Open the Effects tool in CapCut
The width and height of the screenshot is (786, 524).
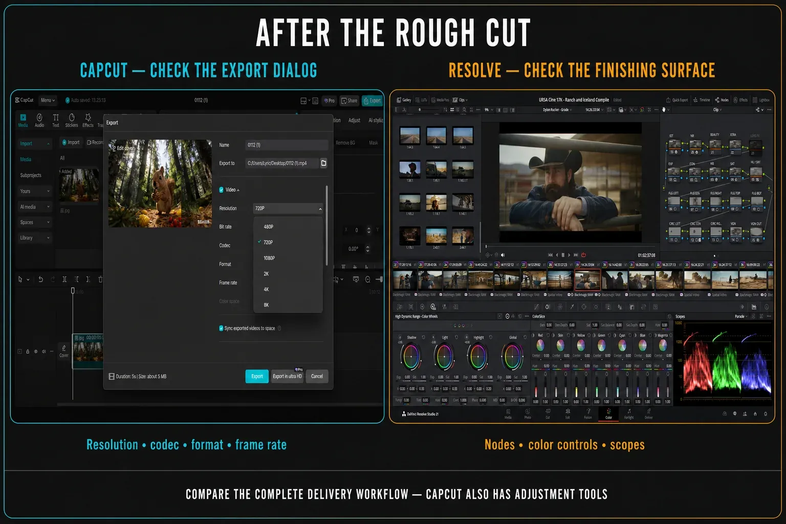click(88, 120)
